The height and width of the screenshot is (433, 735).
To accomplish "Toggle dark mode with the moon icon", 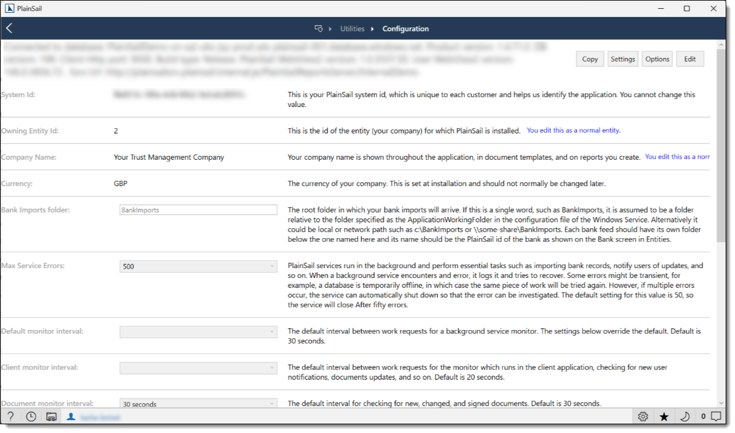I will pyautogui.click(x=684, y=417).
